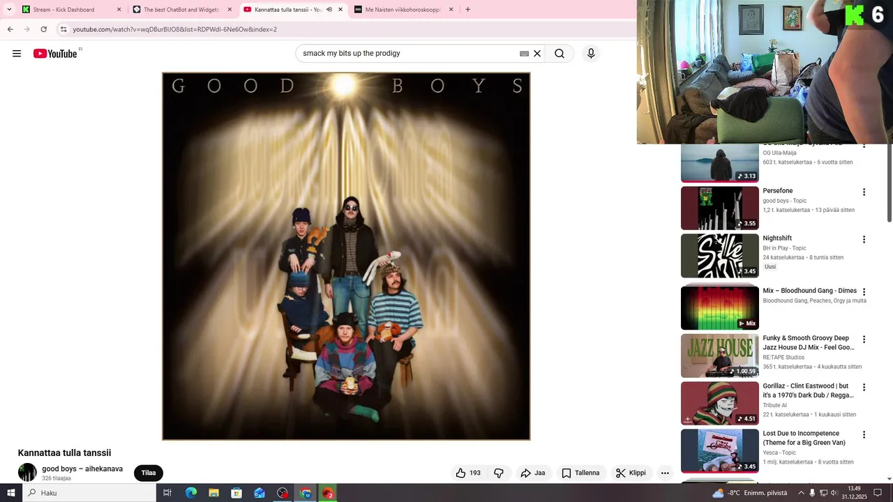Open the YouTube hamburger guide menu
This screenshot has height=502, width=893.
click(x=17, y=54)
